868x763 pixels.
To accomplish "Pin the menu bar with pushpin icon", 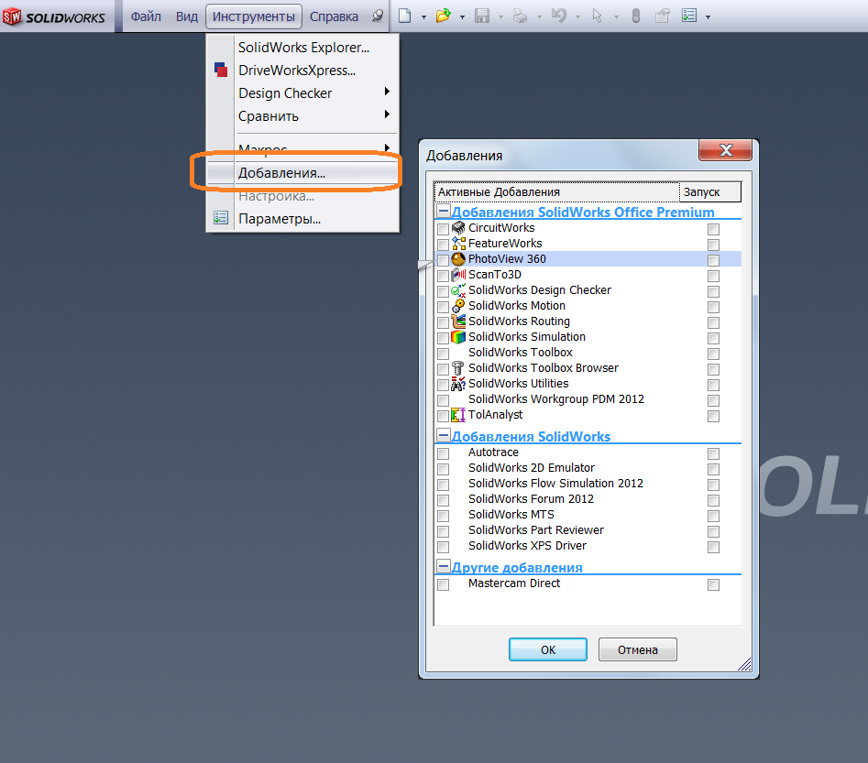I will tap(378, 16).
